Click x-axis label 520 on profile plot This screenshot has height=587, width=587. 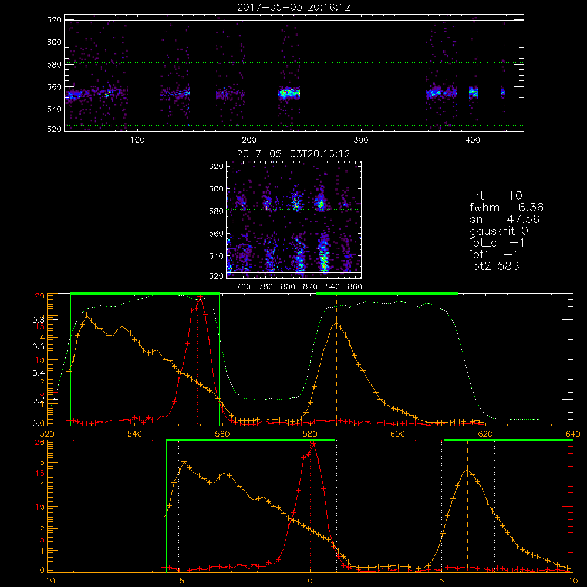click(x=47, y=434)
